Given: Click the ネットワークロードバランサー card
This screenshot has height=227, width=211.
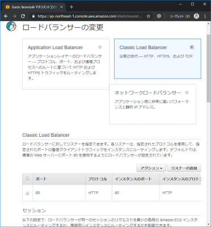Looking at the screenshot, I should click(x=153, y=104).
